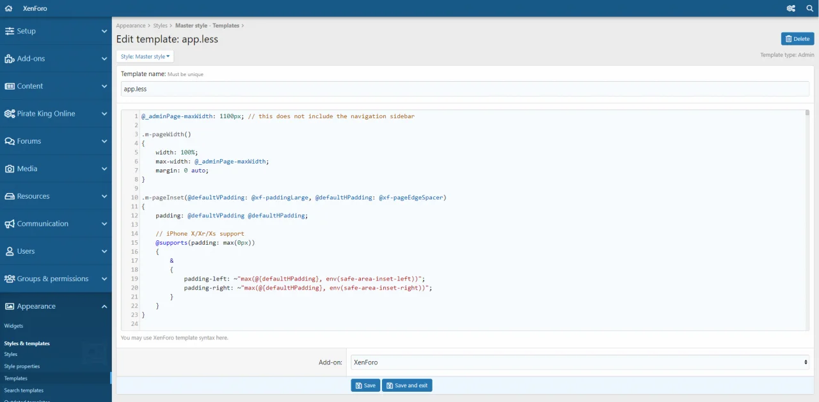Screen dimensions: 819x402
Task: Open the search magnifier icon
Action: pos(810,8)
